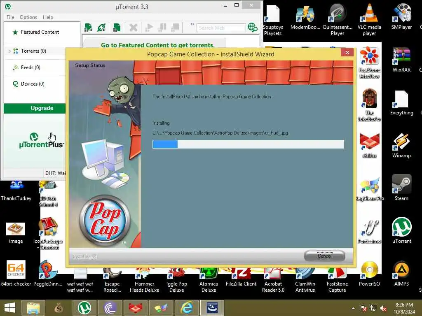422x316 pixels.
Task: Open AIMP3 desktop icon
Action: 401,274
